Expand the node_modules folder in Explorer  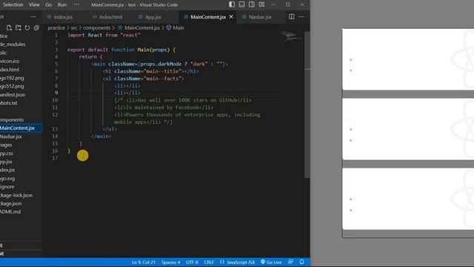pos(21,44)
